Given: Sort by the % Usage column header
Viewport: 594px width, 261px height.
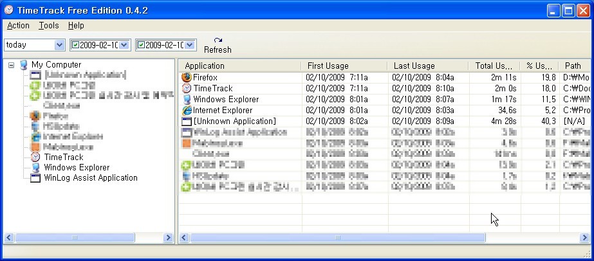Looking at the screenshot, I should (539, 66).
